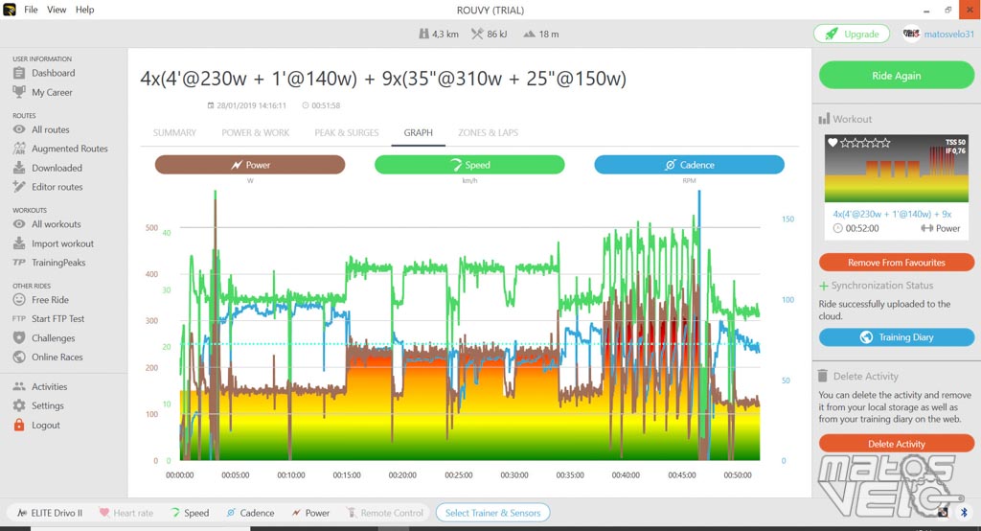Image resolution: width=981 pixels, height=531 pixels.
Task: Click the distance 4,3 km icon
Action: coord(423,34)
